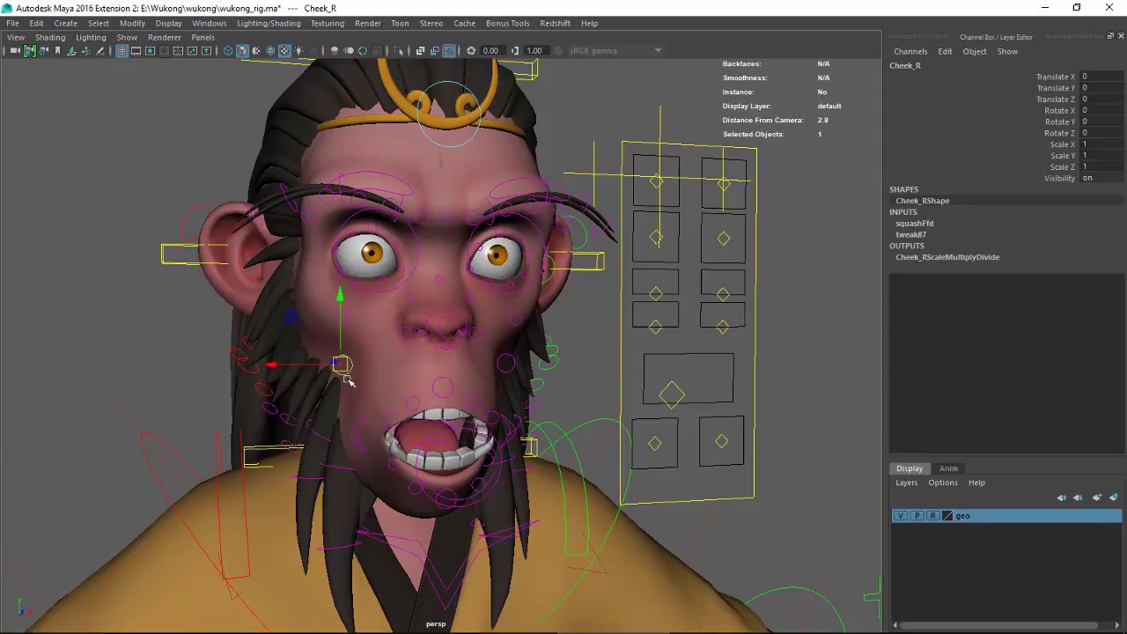
Task: Select the Grease Pencil tool icon
Action: click(x=100, y=51)
